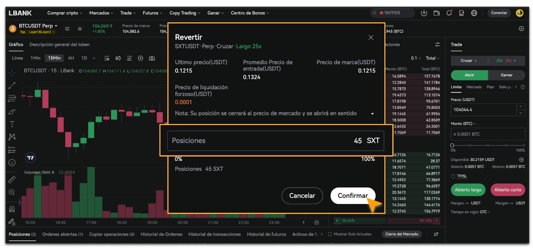Select the chart zoom-in tool
Image resolution: width=533 pixels, height=248 pixels.
[12, 192]
